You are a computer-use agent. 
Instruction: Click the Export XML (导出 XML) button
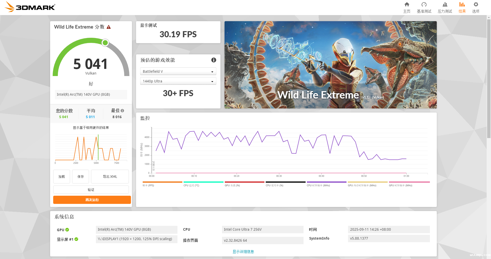click(x=110, y=177)
